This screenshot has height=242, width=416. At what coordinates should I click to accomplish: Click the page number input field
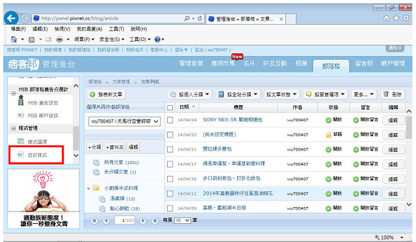tap(125, 221)
